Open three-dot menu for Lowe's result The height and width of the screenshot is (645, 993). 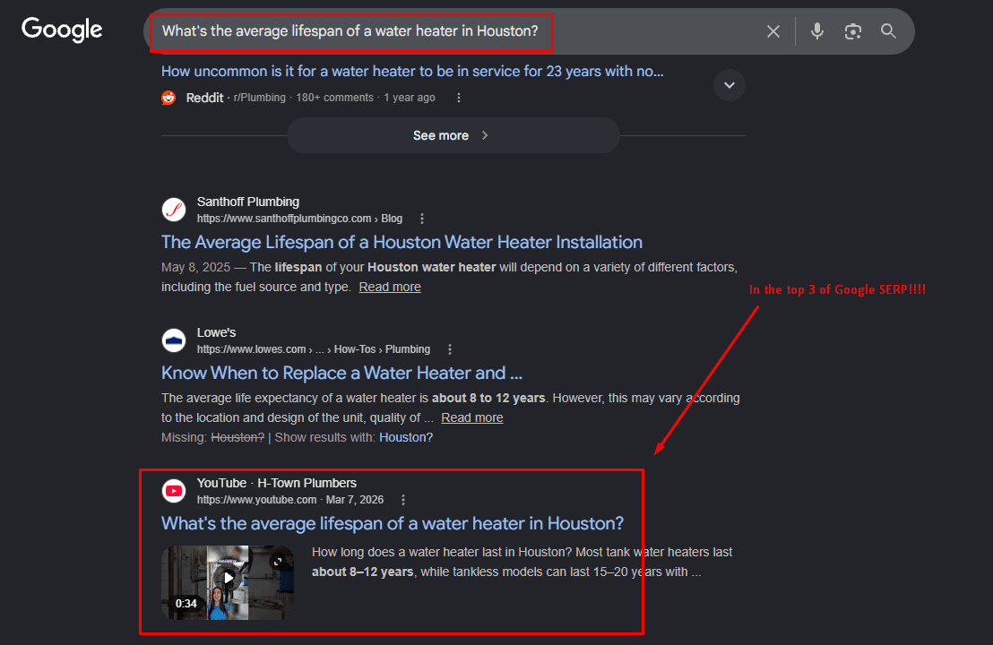(450, 349)
